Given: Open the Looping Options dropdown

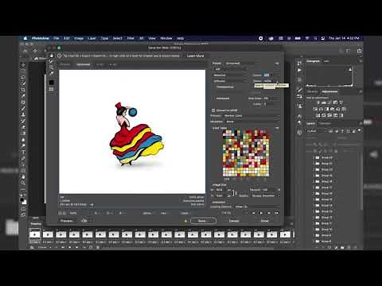Looking at the screenshot, I should 257,207.
